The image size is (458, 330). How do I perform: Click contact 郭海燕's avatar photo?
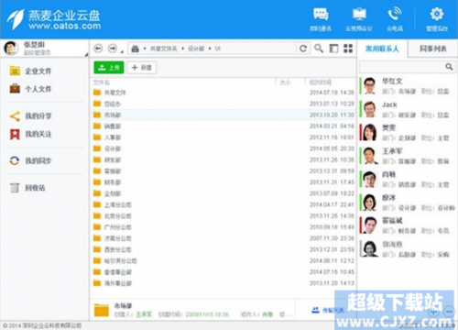click(370, 248)
